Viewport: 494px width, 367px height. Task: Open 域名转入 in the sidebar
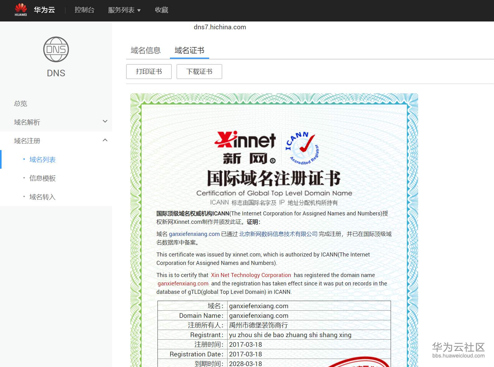coord(42,197)
